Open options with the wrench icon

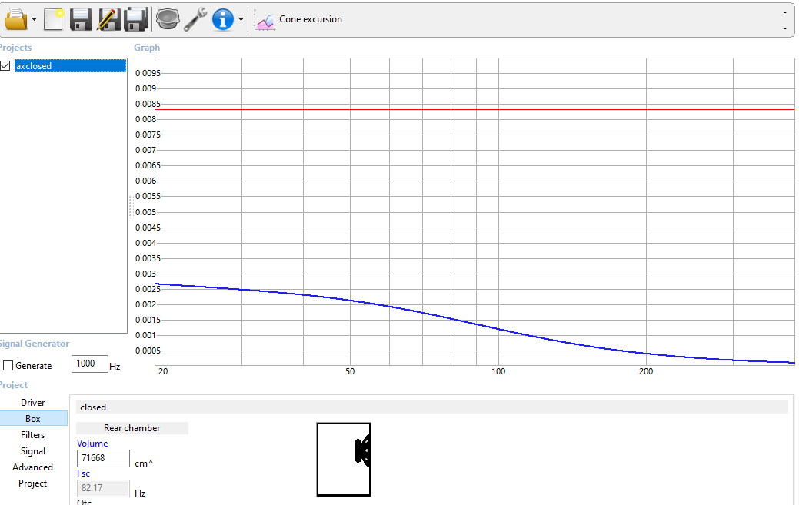pos(195,19)
